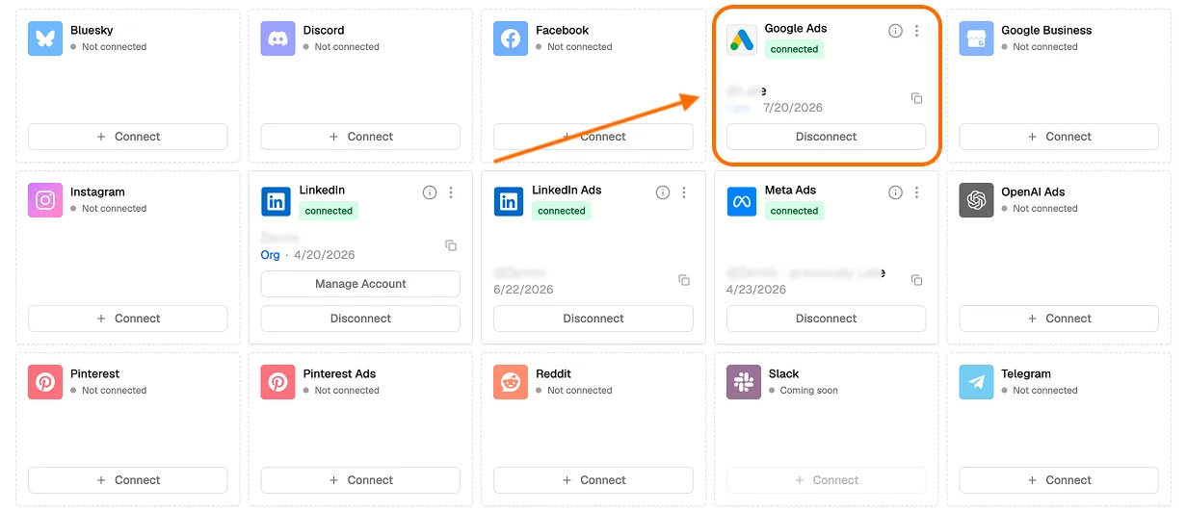Click the OpenAI Ads logo icon

976,200
